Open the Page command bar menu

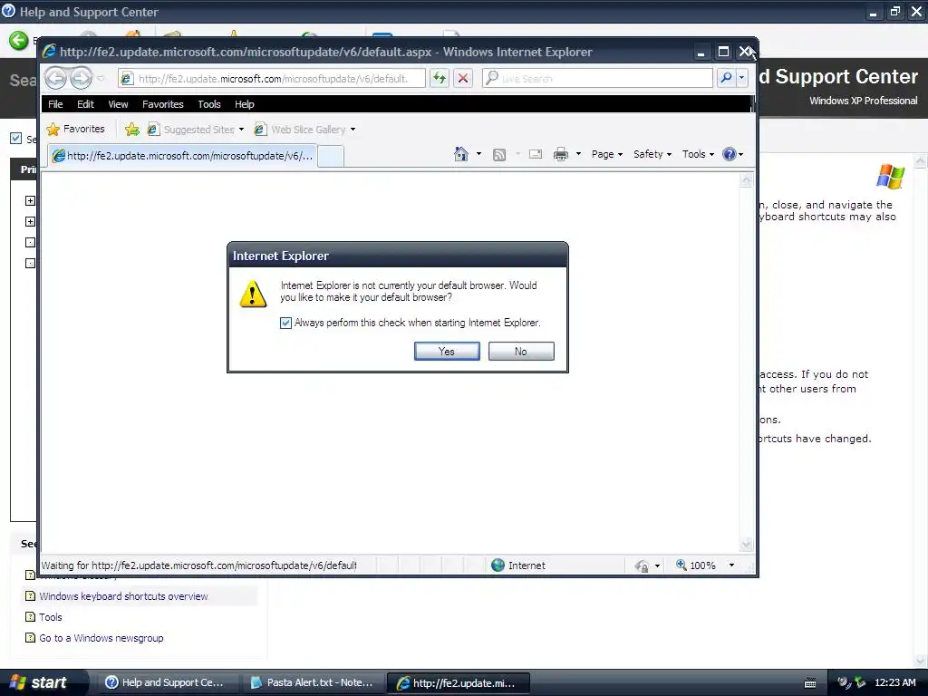pos(606,154)
